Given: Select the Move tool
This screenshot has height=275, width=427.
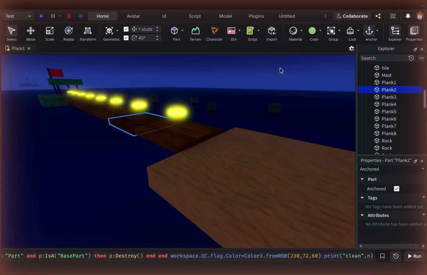Looking at the screenshot, I should click(30, 33).
